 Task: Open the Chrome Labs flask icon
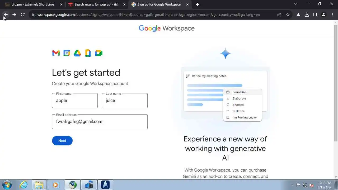click(x=298, y=15)
